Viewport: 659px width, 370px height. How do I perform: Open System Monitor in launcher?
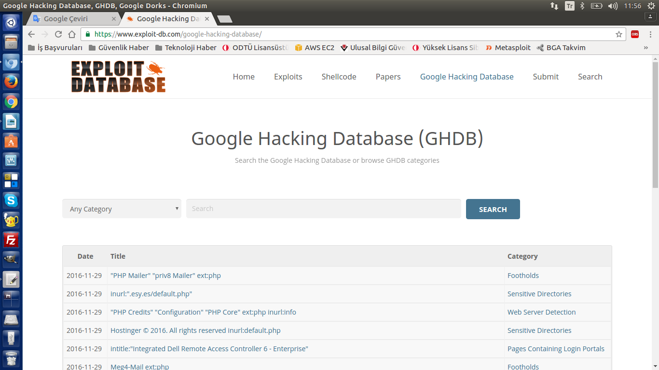click(x=11, y=160)
